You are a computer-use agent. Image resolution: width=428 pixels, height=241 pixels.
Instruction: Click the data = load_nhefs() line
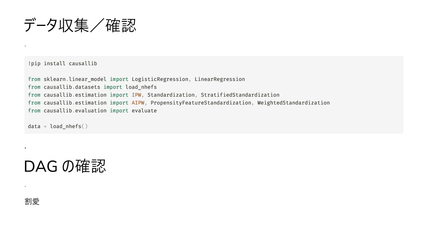(58, 126)
